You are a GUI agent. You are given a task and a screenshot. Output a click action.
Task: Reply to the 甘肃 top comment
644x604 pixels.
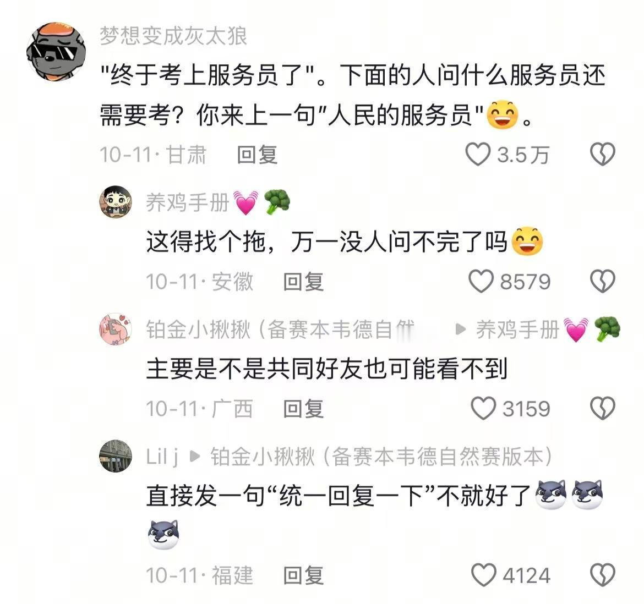pos(257,155)
